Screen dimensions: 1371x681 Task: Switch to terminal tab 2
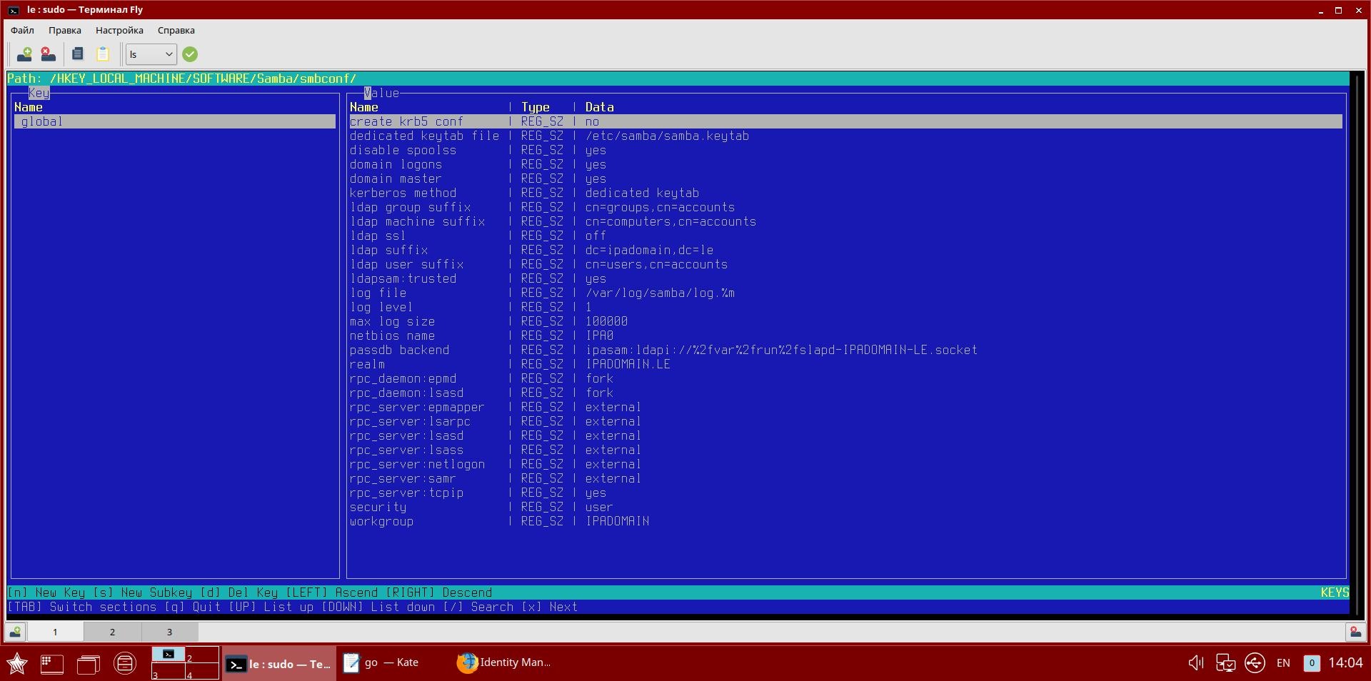(x=112, y=632)
